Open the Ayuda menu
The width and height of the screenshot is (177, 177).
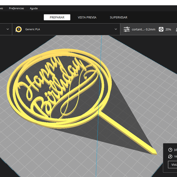pyautogui.click(x=34, y=8)
